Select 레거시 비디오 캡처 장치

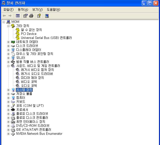(37, 70)
